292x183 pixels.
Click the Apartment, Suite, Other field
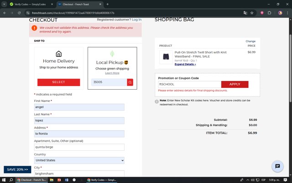(79, 147)
